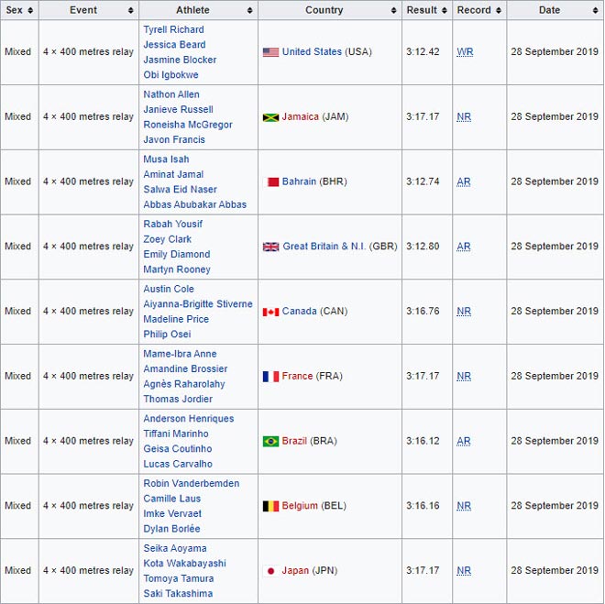Sort table by Sex column

click(x=19, y=10)
